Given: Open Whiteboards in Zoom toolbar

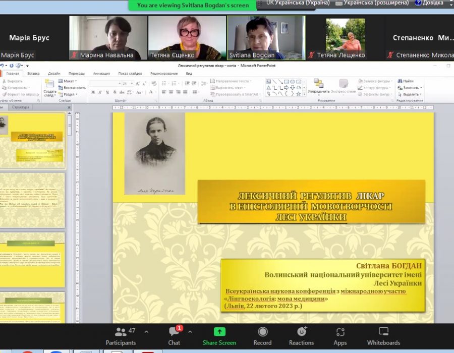Looking at the screenshot, I should (x=383, y=335).
